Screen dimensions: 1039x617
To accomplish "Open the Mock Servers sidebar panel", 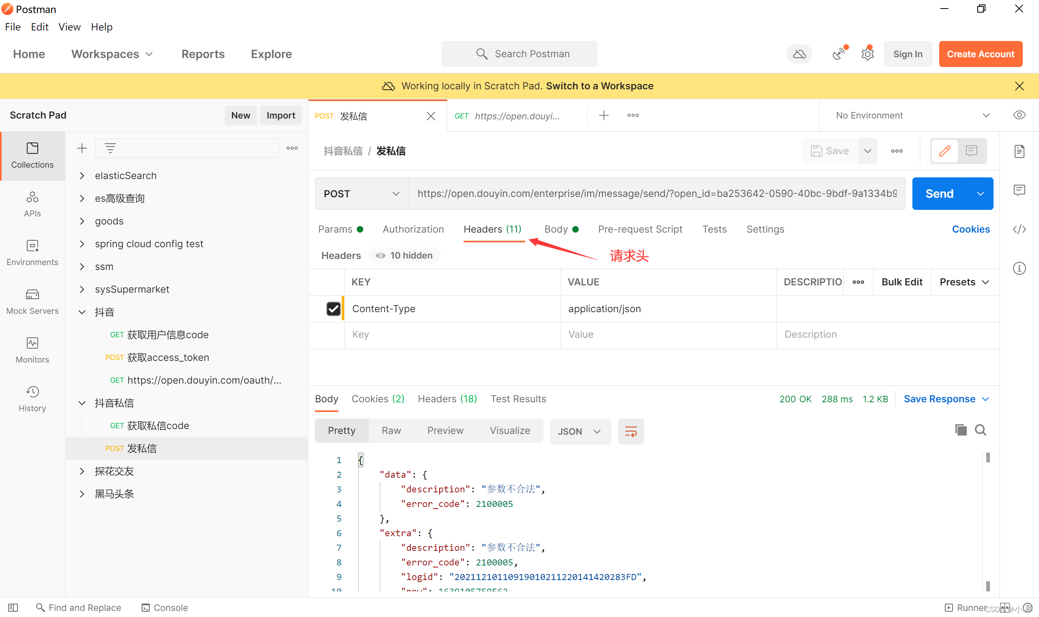I will click(x=32, y=302).
